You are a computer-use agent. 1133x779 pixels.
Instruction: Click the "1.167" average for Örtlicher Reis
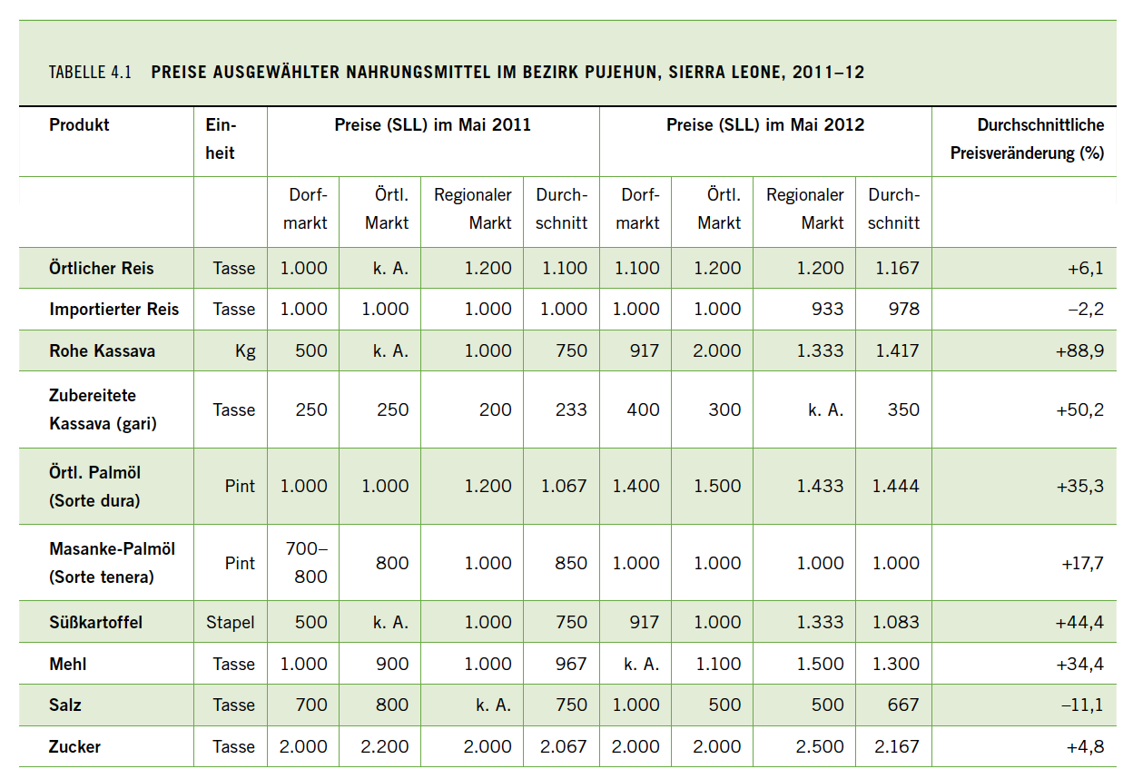tap(897, 268)
